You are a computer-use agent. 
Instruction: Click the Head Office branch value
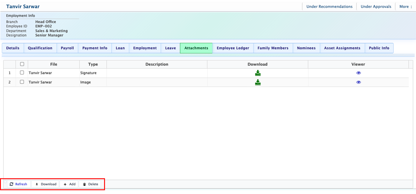(x=46, y=22)
